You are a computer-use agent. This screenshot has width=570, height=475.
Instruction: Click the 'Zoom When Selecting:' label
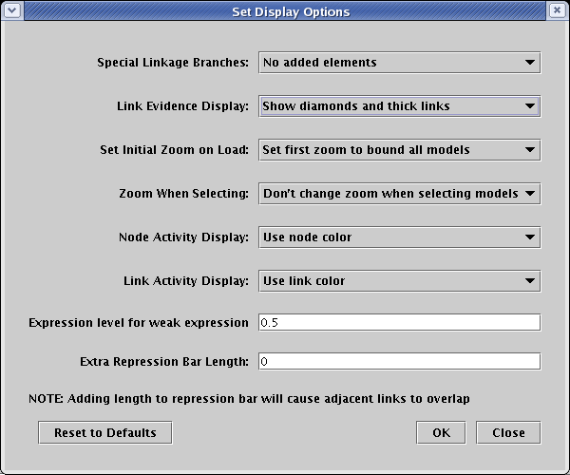[x=183, y=194]
